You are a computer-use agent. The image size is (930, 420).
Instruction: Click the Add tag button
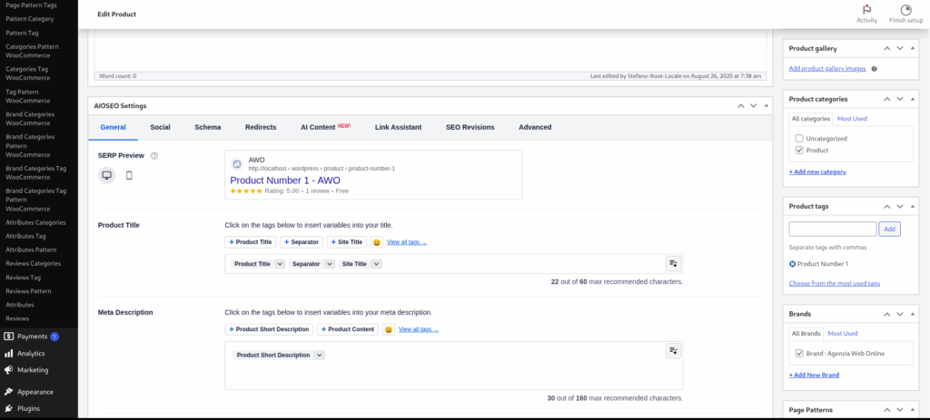[x=890, y=230]
